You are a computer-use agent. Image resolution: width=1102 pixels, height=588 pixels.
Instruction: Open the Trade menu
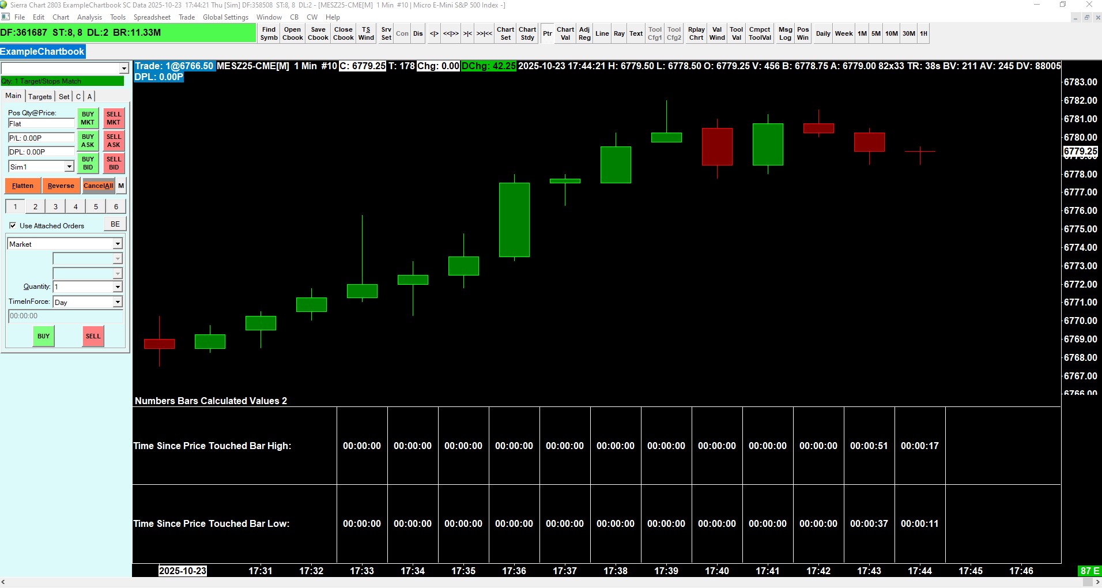(187, 17)
